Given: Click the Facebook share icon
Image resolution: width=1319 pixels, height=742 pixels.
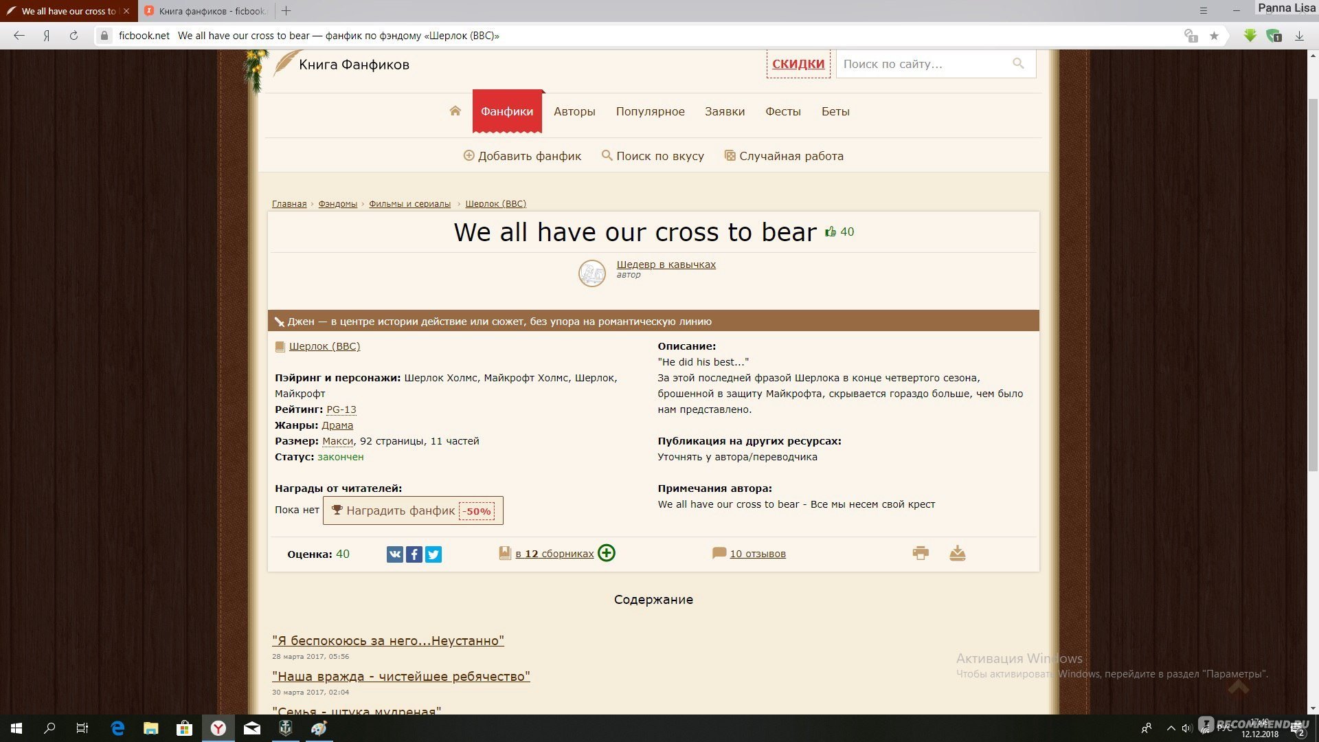Looking at the screenshot, I should 414,554.
